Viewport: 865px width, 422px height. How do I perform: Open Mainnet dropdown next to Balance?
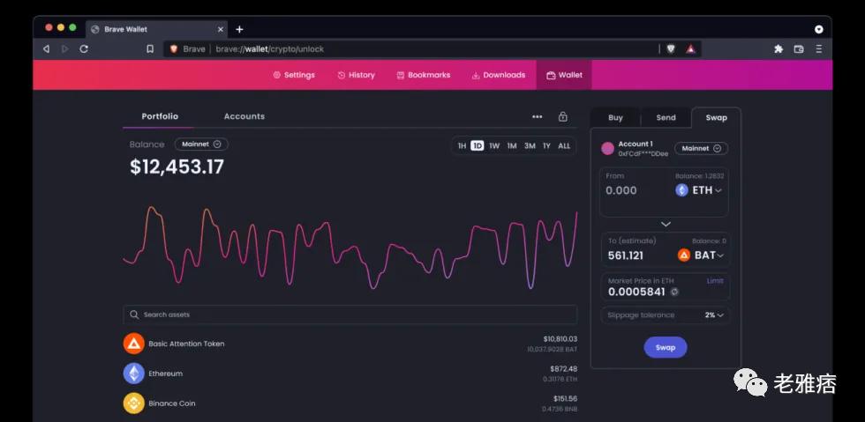click(x=201, y=144)
